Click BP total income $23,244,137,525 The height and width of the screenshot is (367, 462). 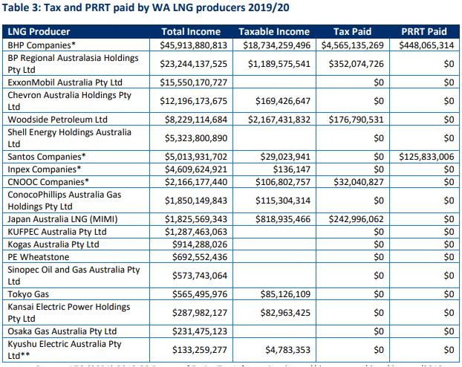(194, 64)
